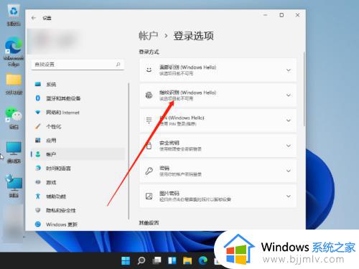Open File Explorer from the taskbar
This screenshot has width=359, height=269.
point(187,260)
